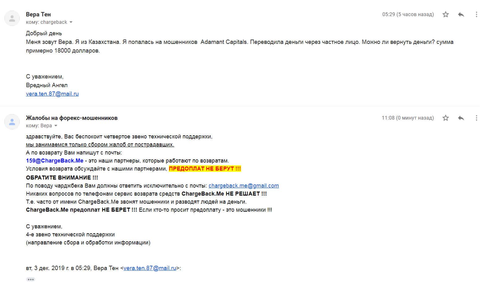486x296 pixels.
Task: Show trimmed quoted content
Action: [x=31, y=279]
